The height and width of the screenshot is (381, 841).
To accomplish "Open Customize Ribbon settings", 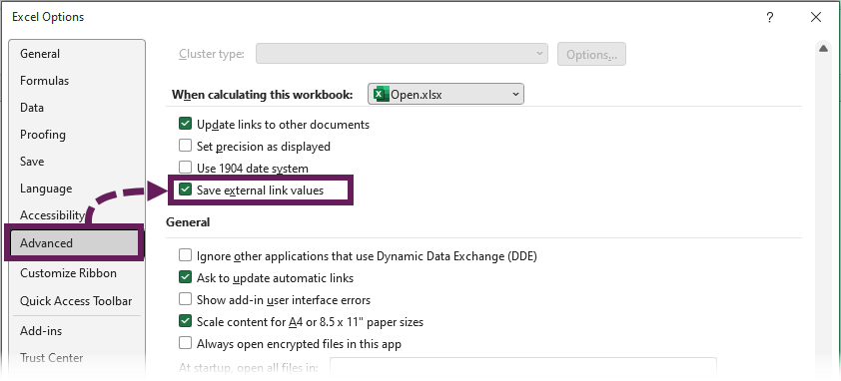I will click(77, 272).
